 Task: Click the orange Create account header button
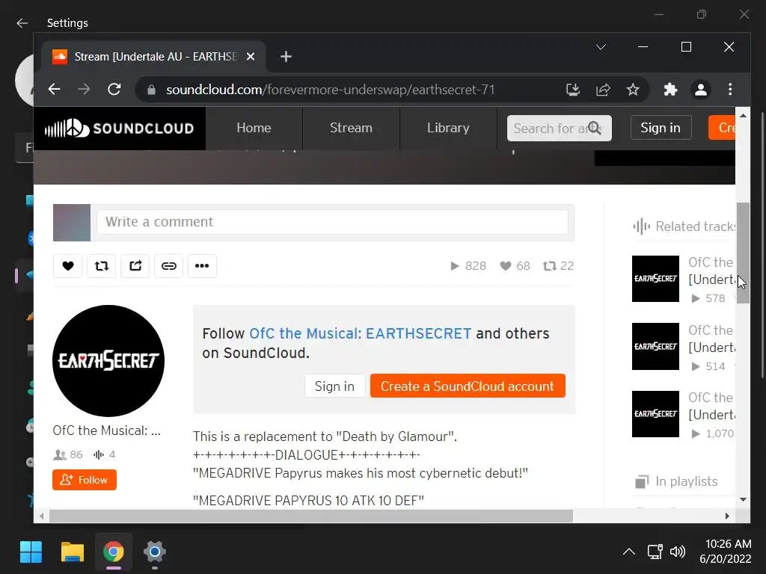click(x=722, y=128)
